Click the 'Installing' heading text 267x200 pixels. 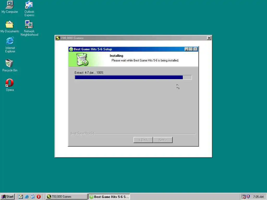117,56
